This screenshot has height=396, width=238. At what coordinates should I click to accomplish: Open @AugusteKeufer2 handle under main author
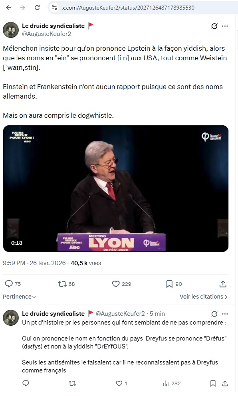[x=46, y=34]
